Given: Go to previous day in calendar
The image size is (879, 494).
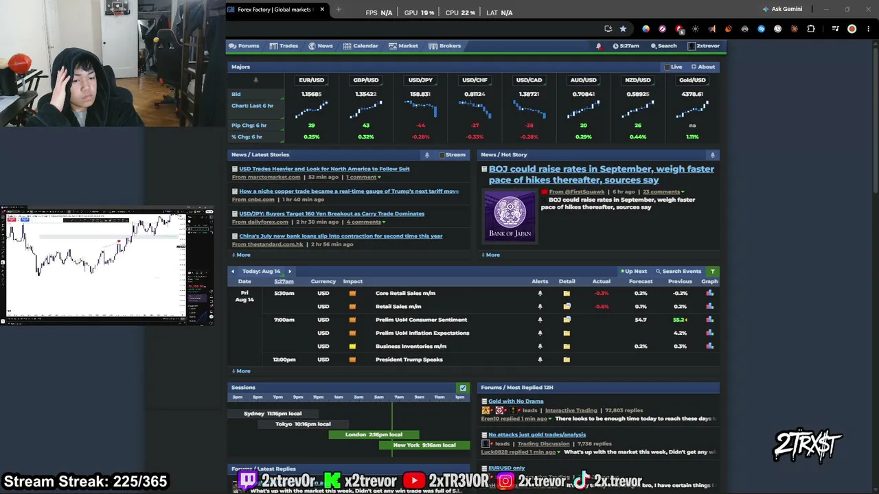Looking at the screenshot, I should coord(233,272).
